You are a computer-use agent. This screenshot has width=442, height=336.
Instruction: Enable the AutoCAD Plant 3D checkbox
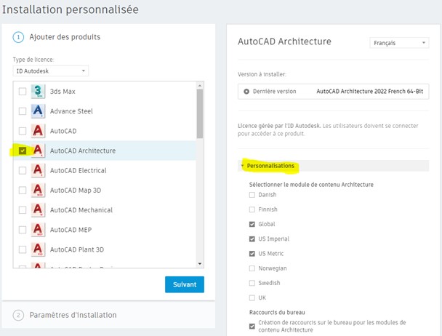point(23,249)
